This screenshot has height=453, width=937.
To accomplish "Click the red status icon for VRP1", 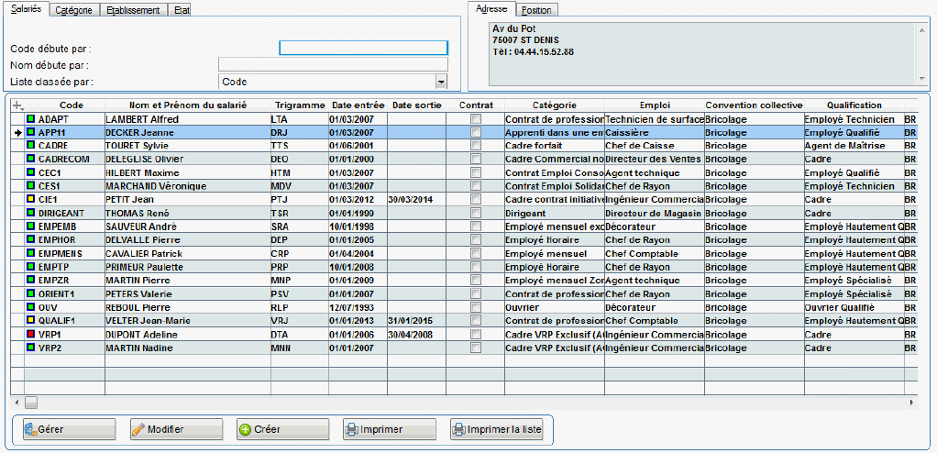I will [x=30, y=335].
